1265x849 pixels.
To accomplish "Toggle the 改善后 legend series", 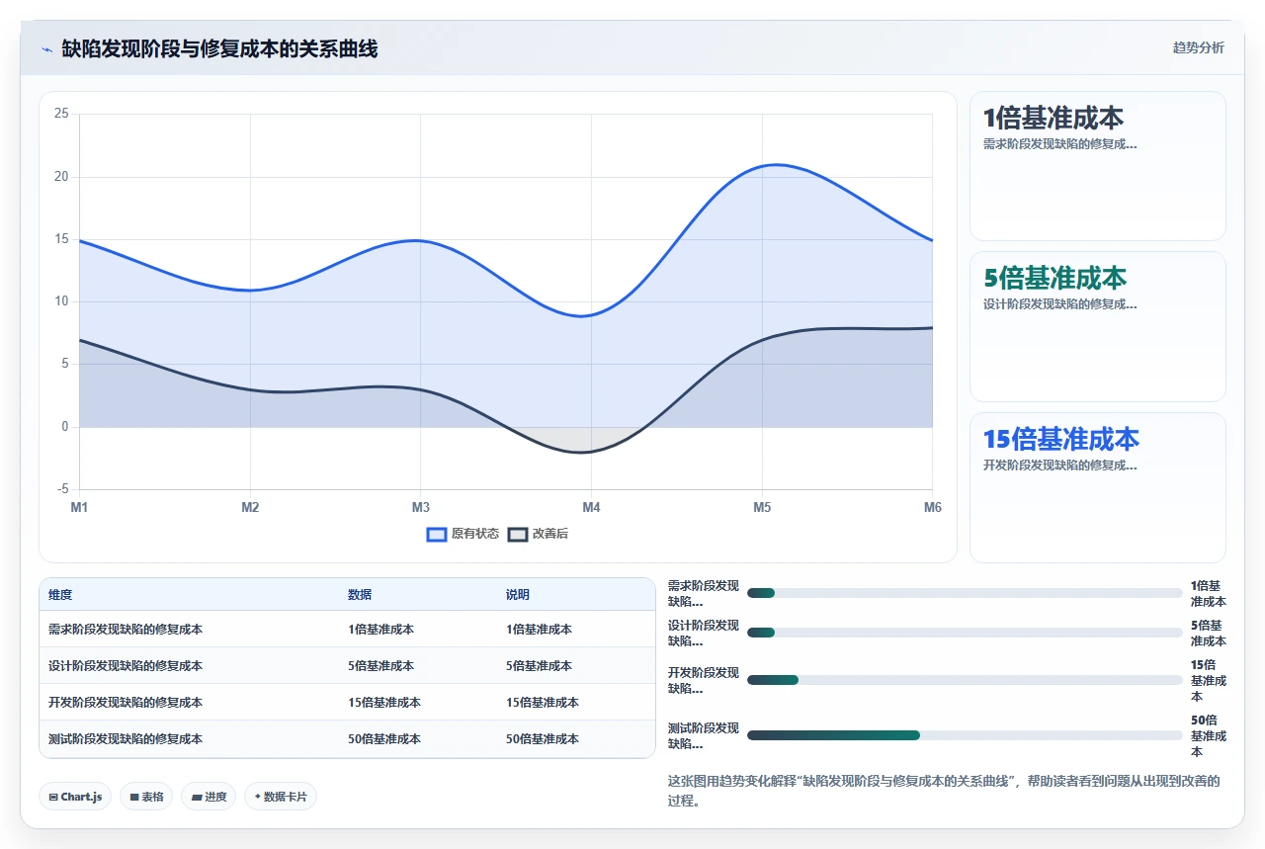I will (538, 534).
